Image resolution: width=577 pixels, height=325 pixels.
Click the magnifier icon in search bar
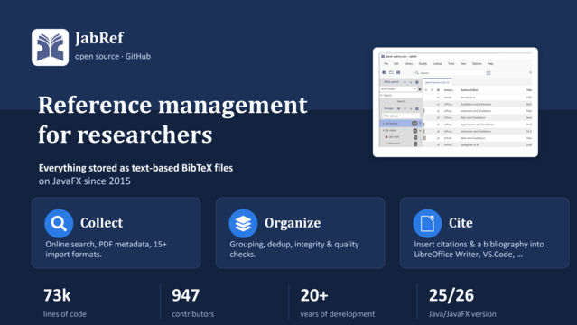click(417, 73)
